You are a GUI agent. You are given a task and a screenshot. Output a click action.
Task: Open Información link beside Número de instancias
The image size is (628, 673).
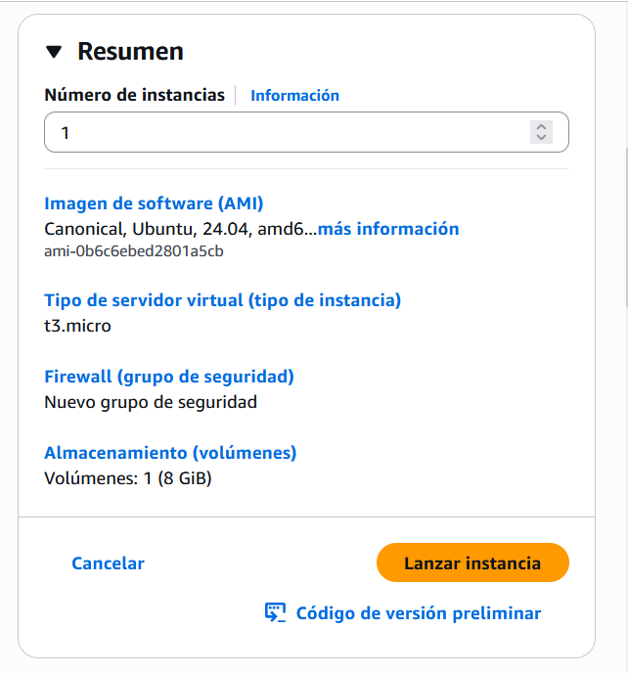pyautogui.click(x=294, y=96)
